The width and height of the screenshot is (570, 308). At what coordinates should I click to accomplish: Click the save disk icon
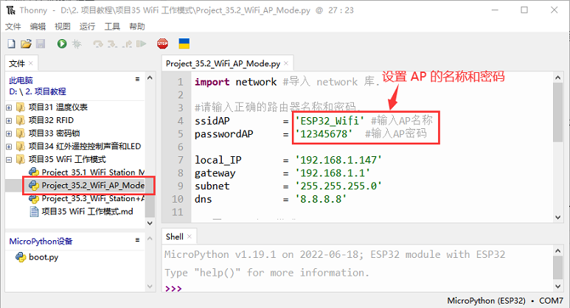tap(40, 44)
